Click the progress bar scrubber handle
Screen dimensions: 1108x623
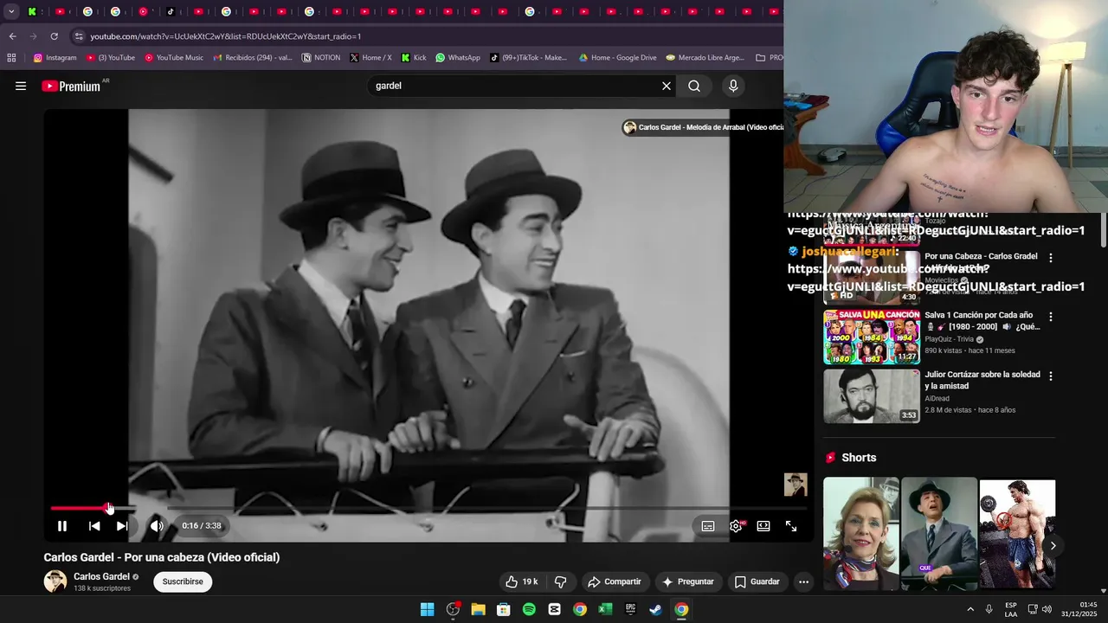pyautogui.click(x=108, y=508)
